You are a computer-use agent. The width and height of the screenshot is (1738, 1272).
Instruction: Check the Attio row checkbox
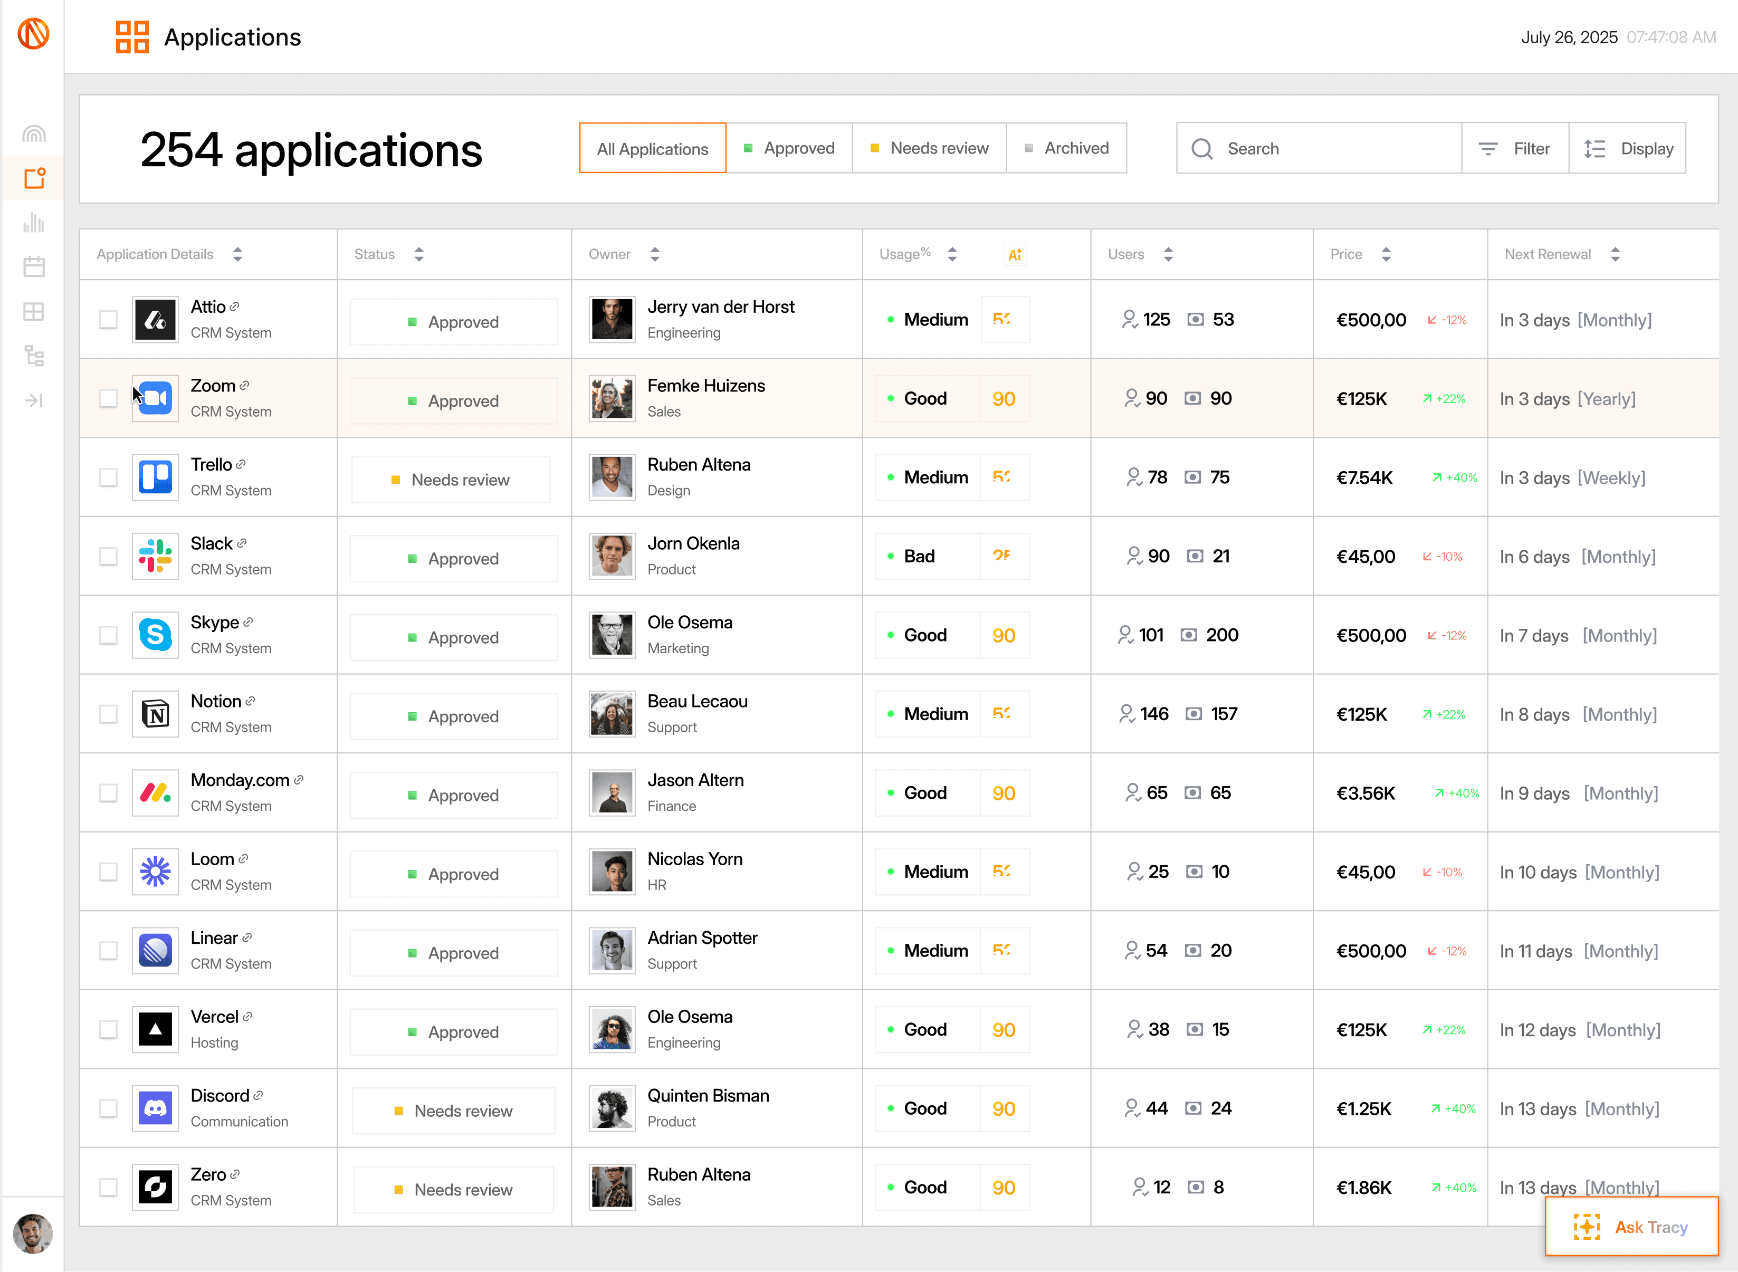pyautogui.click(x=109, y=320)
